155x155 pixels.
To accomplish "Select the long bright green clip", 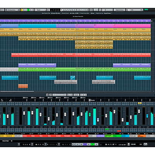I will 84,69.
